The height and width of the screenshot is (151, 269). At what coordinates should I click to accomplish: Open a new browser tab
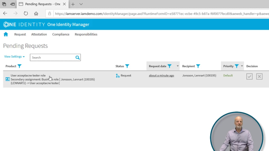(x=73, y=4)
